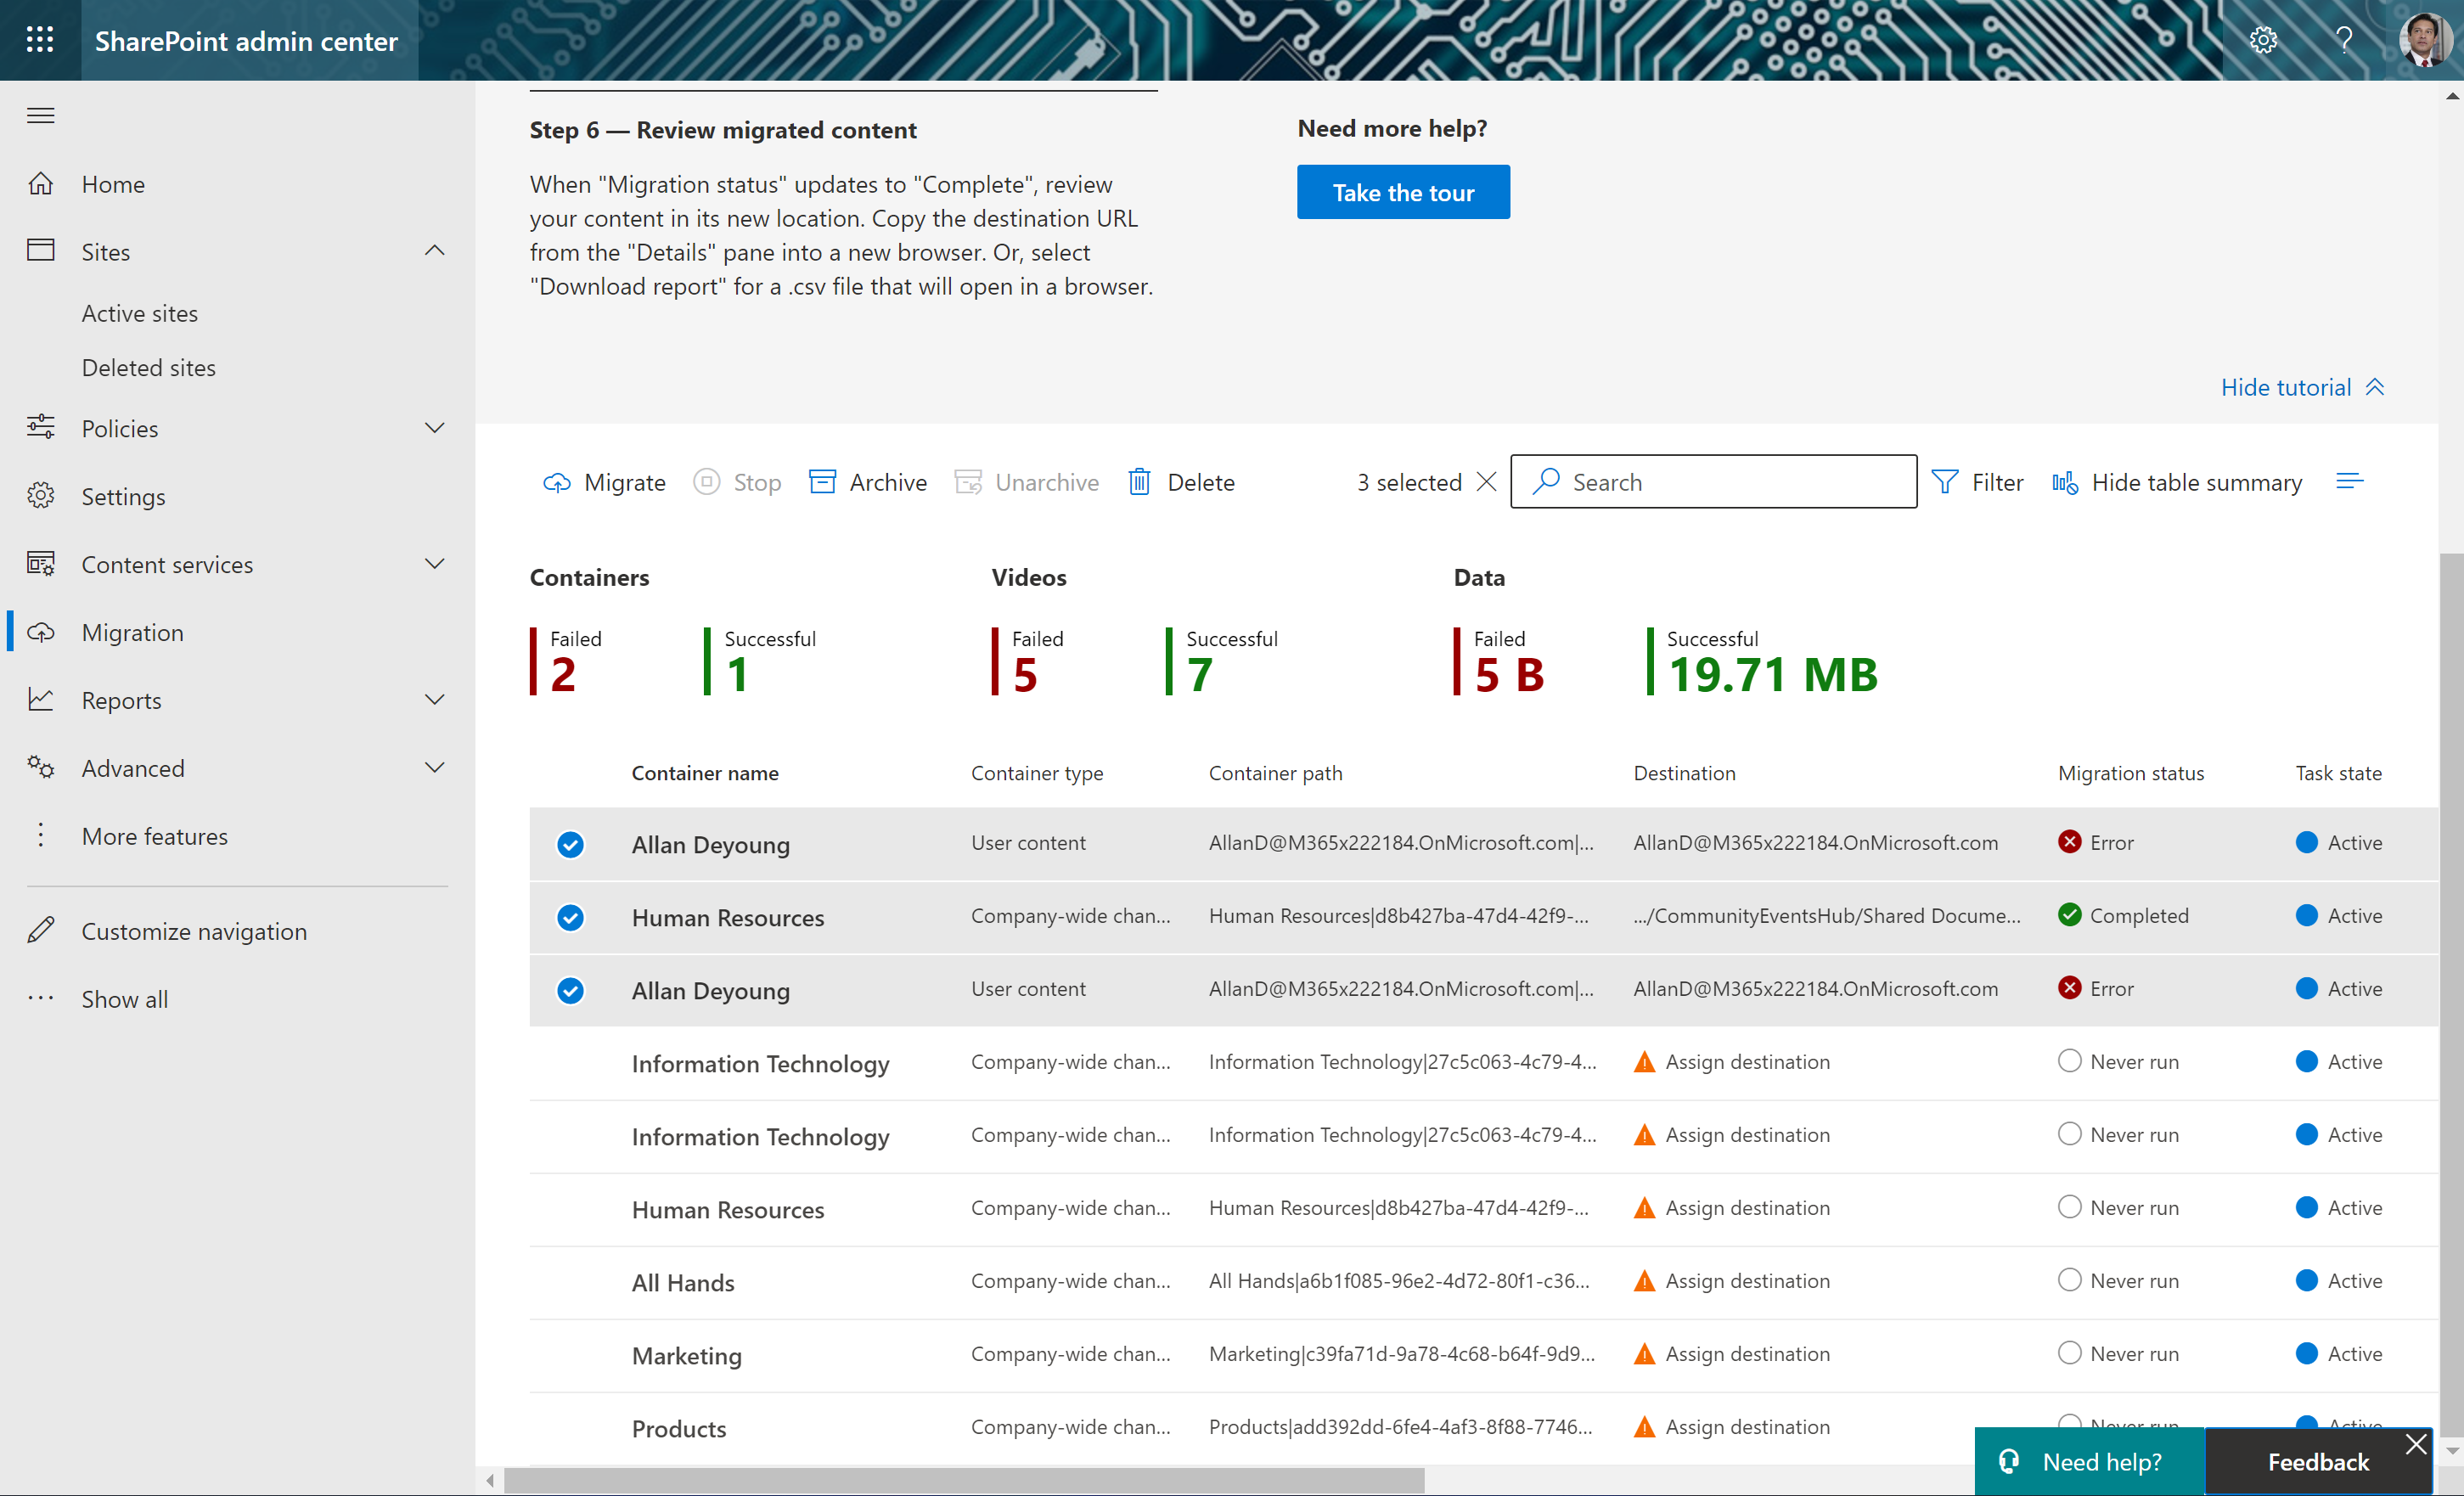
Task: Uncheck the selected Human Resources row
Action: coord(570,917)
